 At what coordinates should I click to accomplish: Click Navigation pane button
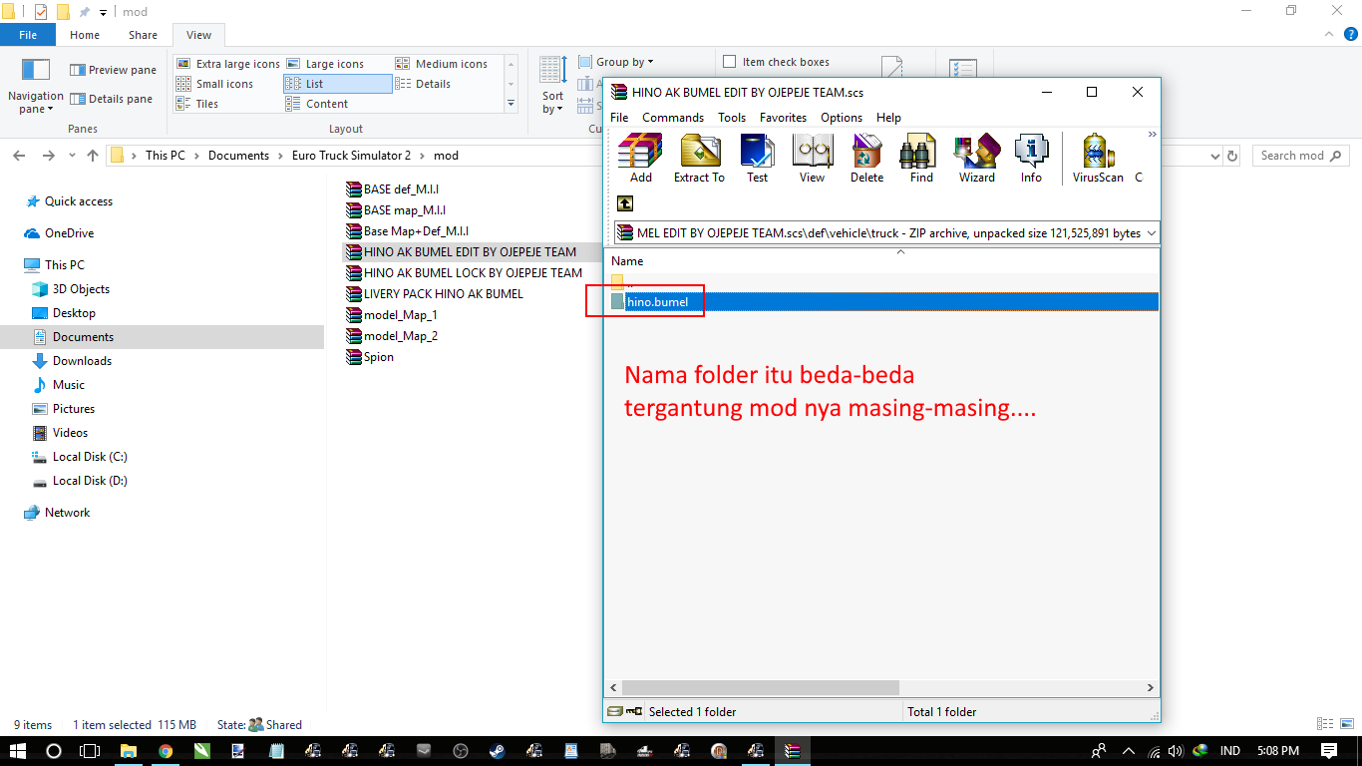[36, 86]
